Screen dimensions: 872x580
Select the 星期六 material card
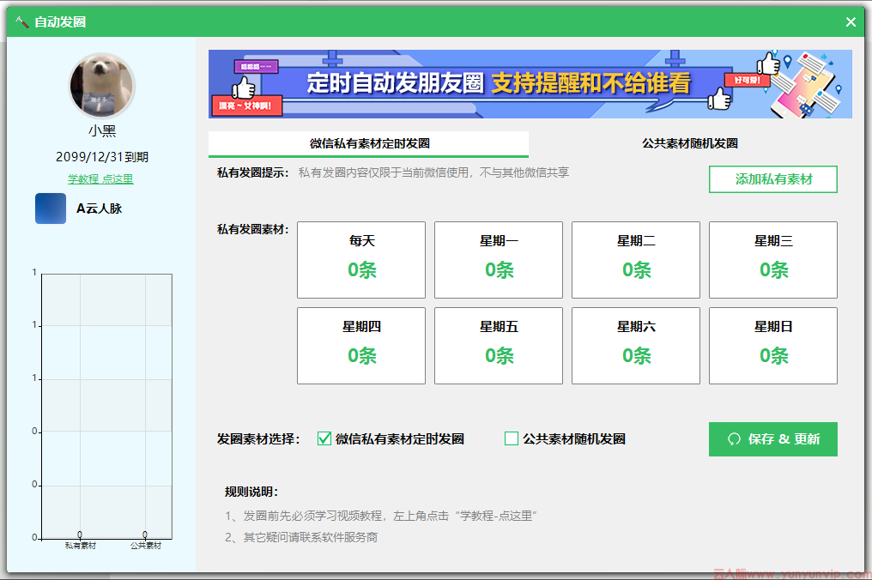click(636, 346)
